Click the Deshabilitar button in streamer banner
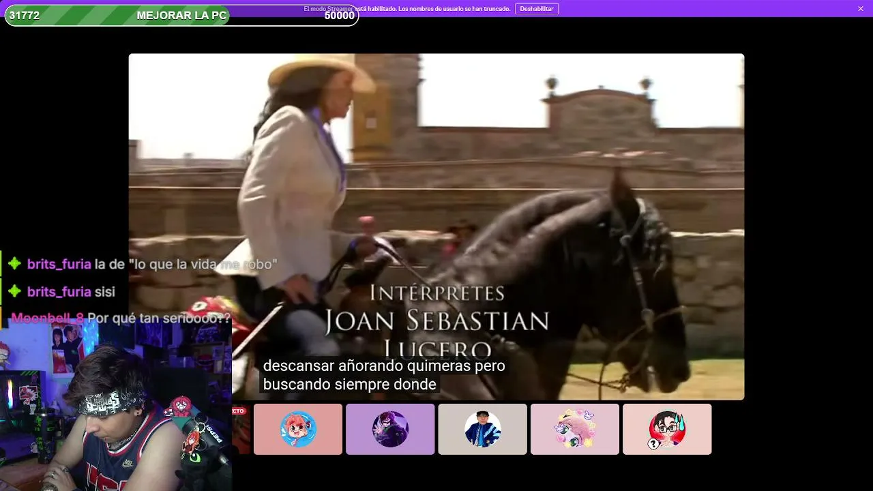873x491 pixels. click(x=537, y=9)
